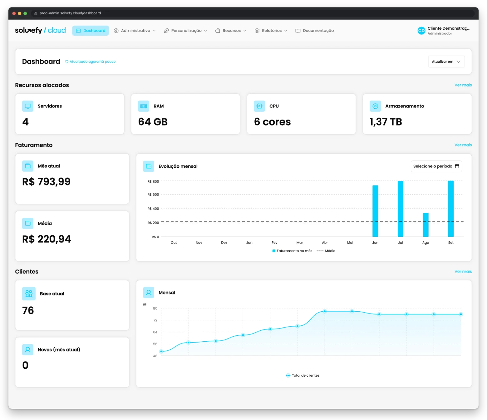This screenshot has height=420, width=487.
Task: Toggle the Faturamento no mês legend series
Action: tap(292, 251)
